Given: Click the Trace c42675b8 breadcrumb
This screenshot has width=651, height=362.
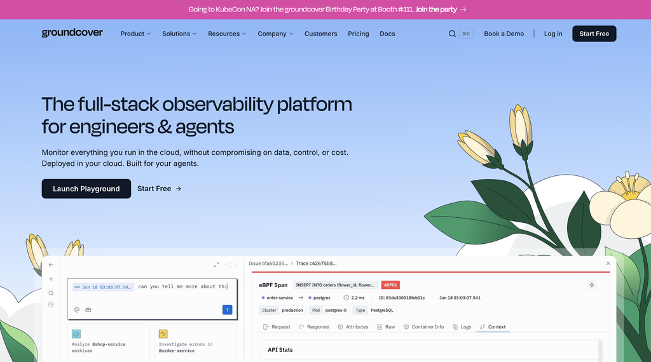Looking at the screenshot, I should (x=316, y=264).
